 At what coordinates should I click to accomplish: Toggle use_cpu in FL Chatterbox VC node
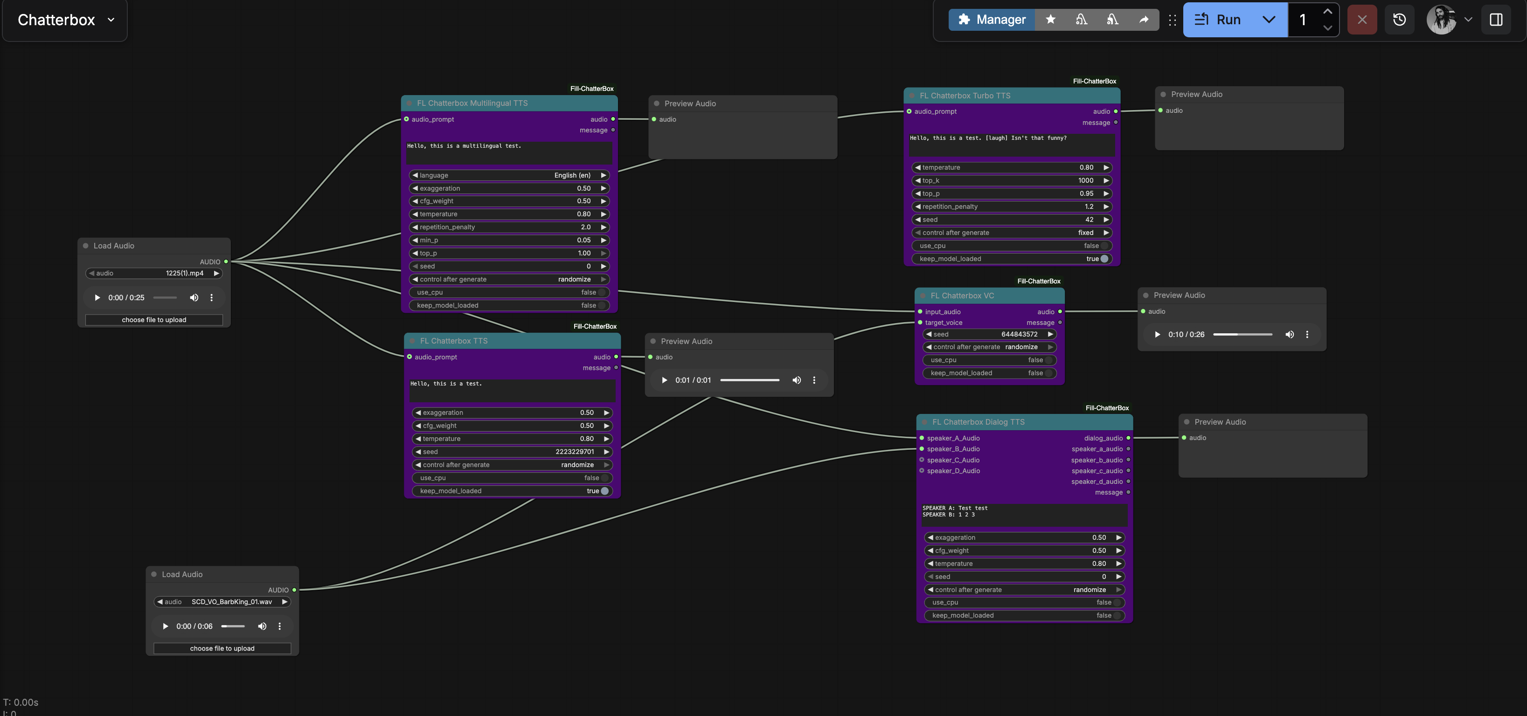click(x=989, y=360)
